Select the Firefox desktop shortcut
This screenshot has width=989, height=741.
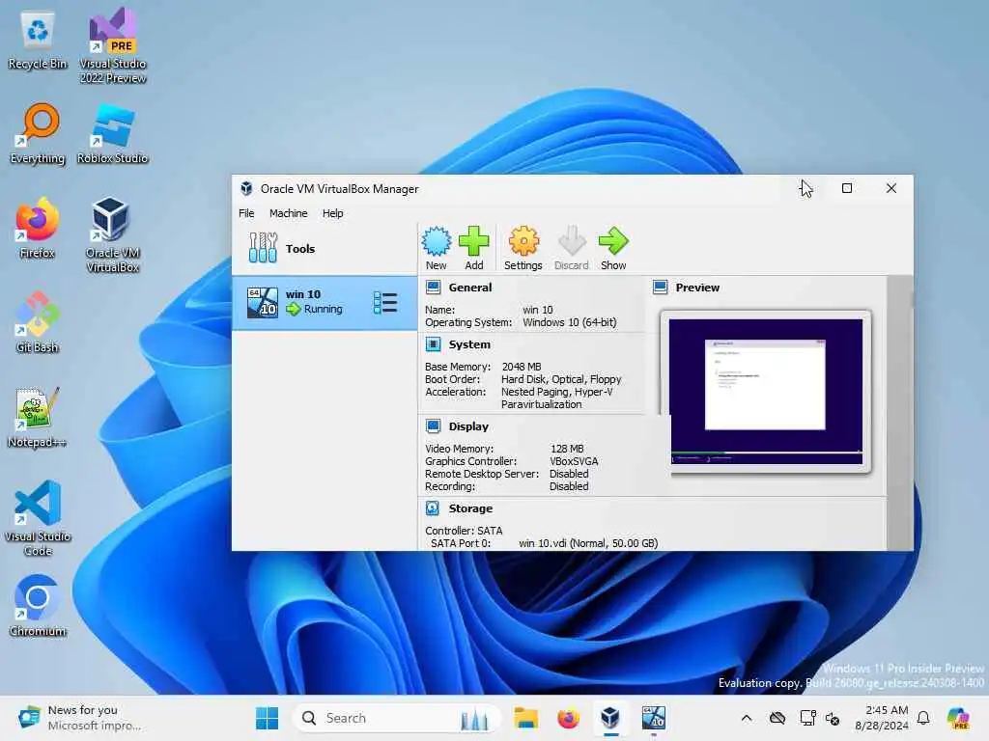[38, 228]
